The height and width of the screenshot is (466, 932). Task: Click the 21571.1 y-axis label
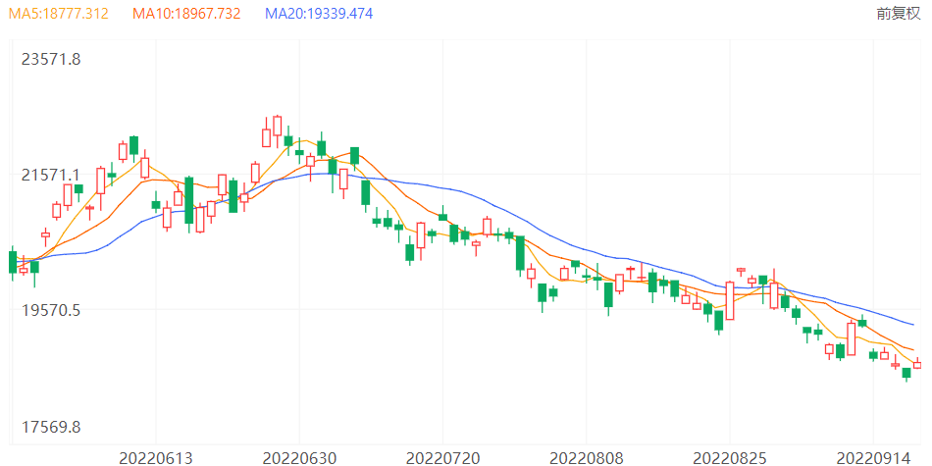50,176
